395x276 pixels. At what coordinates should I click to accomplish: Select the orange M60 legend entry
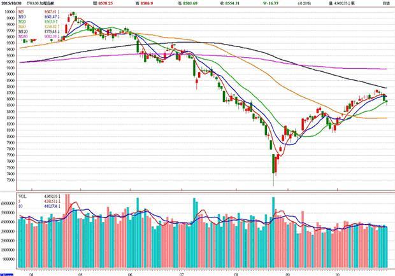tap(23, 27)
